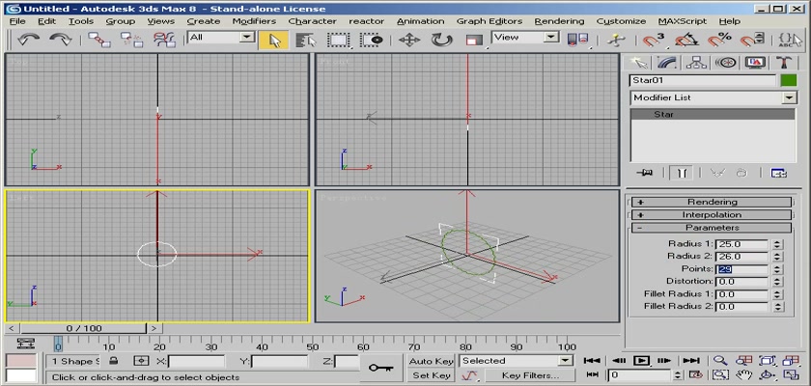Click the Zoom magnifier viewport control
Screen dimensions: 811x386
(x=720, y=361)
